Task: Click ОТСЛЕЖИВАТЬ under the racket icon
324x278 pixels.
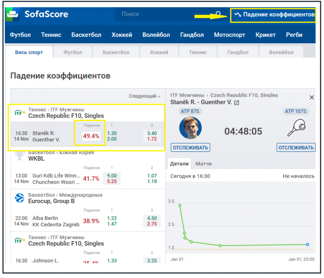Action: [x=296, y=148]
